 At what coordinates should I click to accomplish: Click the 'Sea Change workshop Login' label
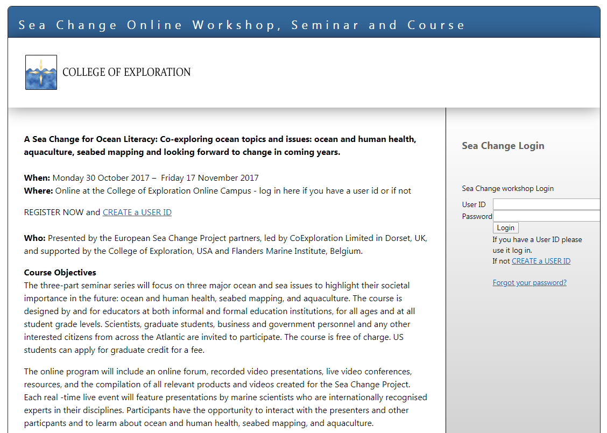(507, 188)
